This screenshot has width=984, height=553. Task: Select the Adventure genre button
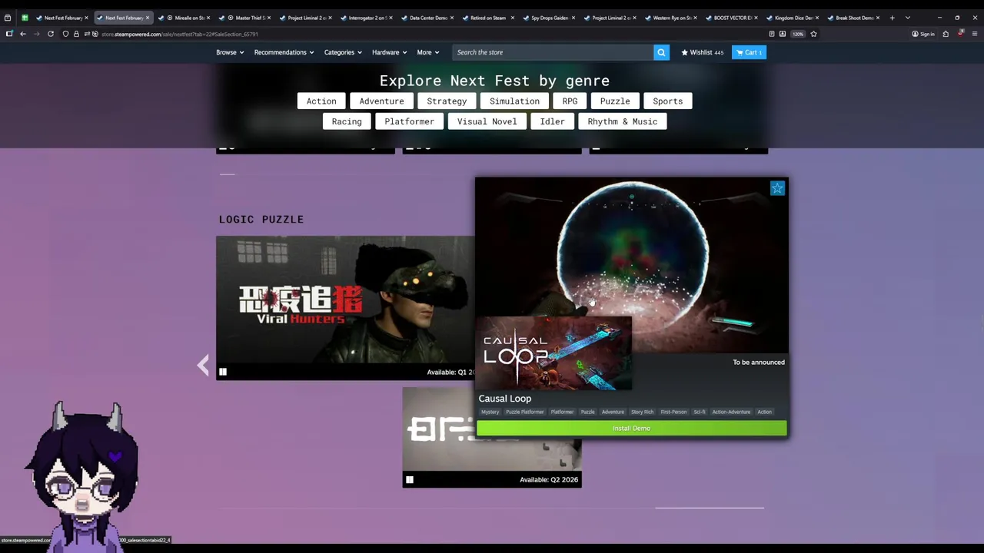coord(381,101)
